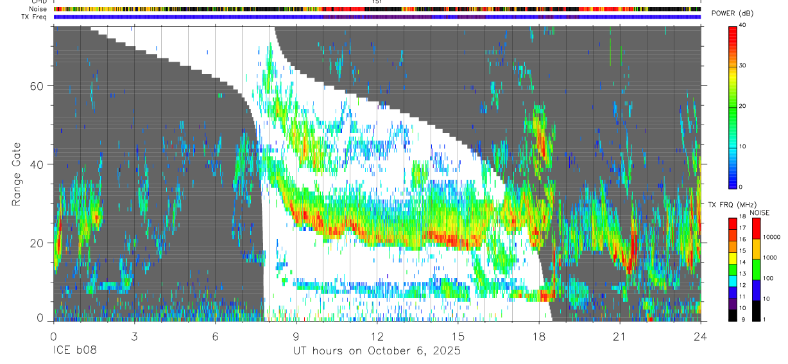The width and height of the screenshot is (788, 364).
Task: Click the "ICE b08" radar beam label
Action: coord(75,351)
